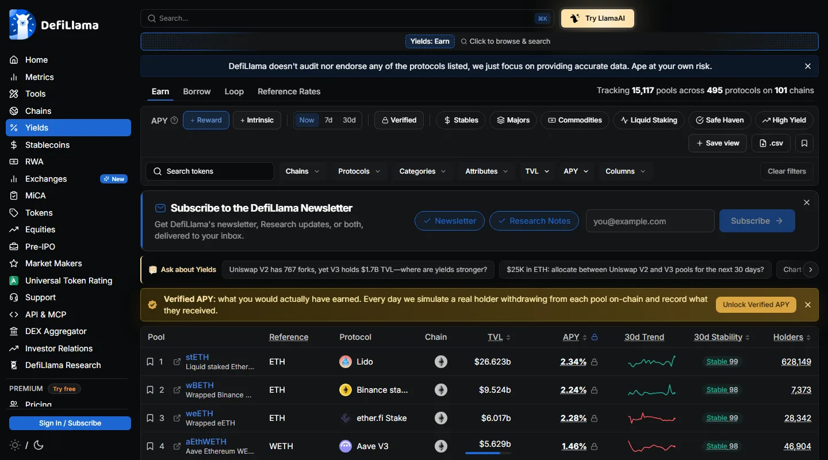Switch to the Borrow tab
Viewport: 828px width, 460px height.
197,91
